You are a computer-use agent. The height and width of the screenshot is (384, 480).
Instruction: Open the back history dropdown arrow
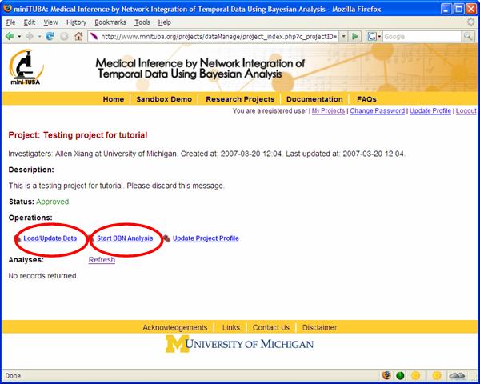19,37
